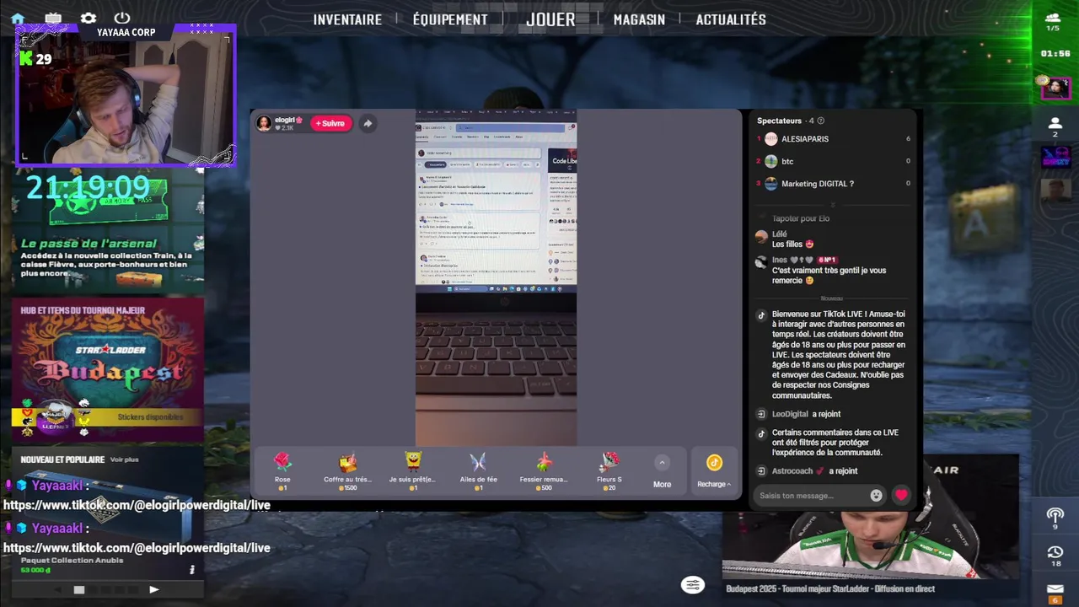Open the YAYAAA CORP webcam overlay
Viewport: 1079px width, 607px height.
(x=126, y=95)
